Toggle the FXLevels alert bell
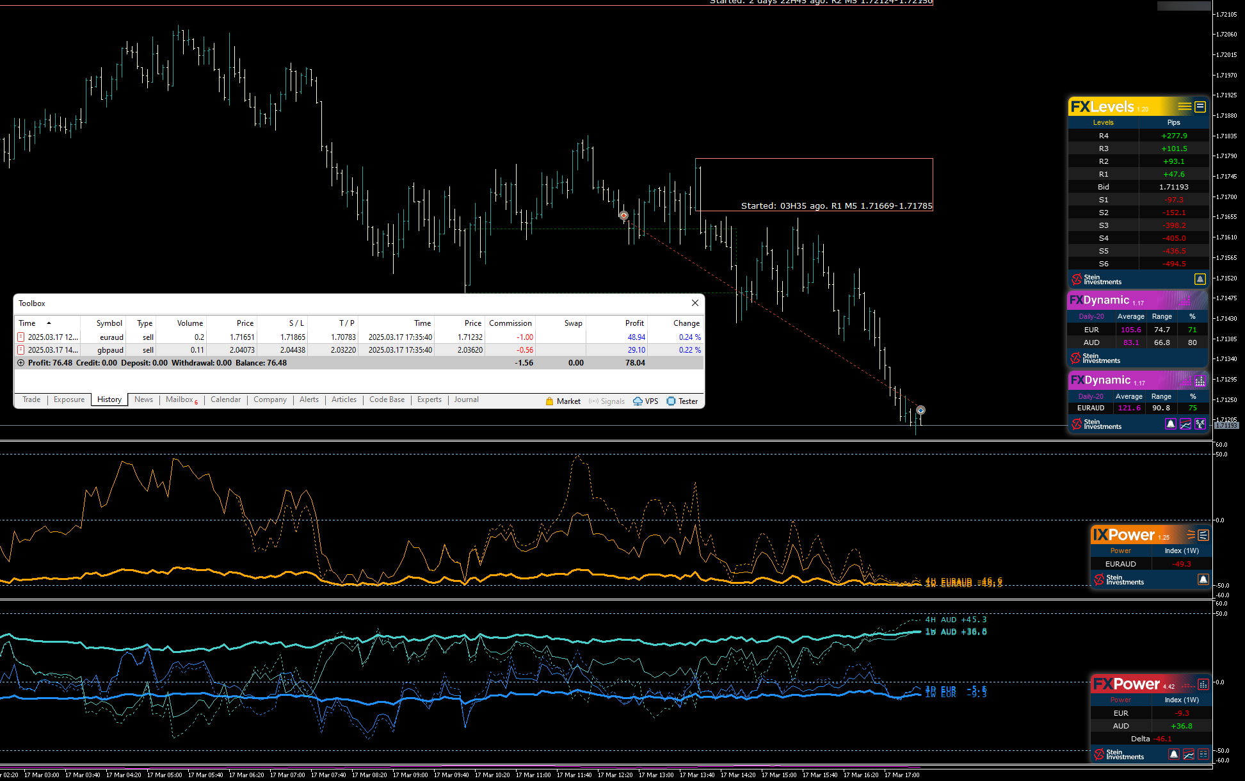1245x781 pixels. click(1200, 279)
